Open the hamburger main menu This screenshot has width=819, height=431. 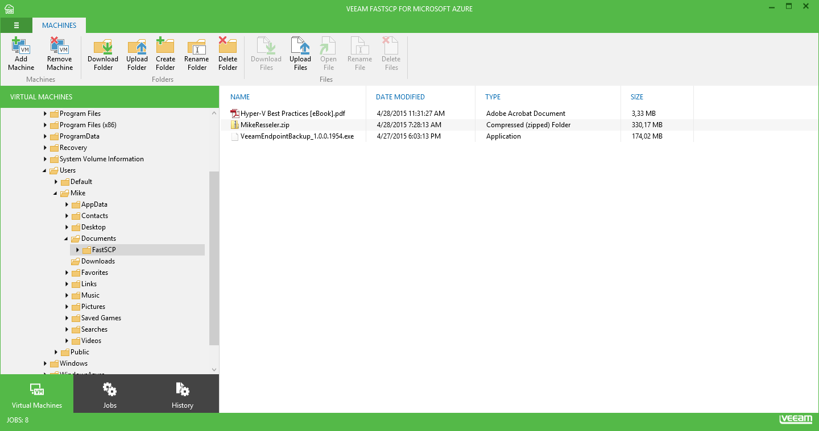(16, 26)
